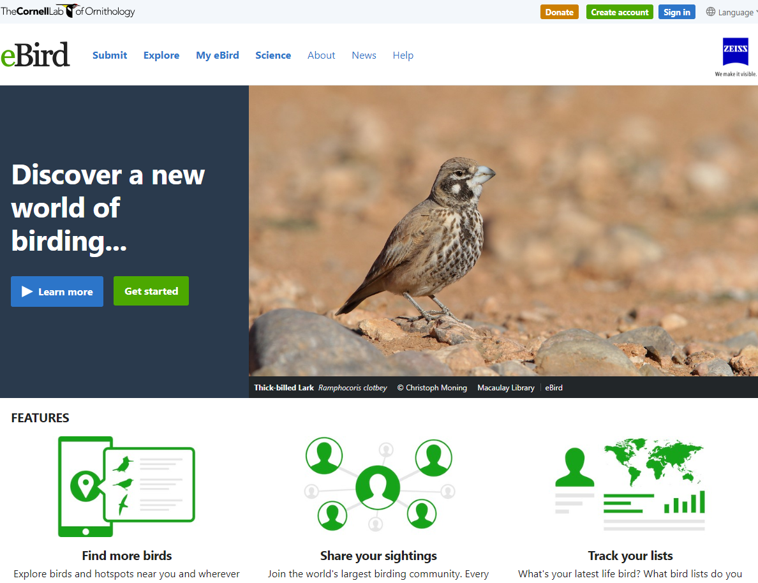Open the Submit menu

tap(110, 55)
